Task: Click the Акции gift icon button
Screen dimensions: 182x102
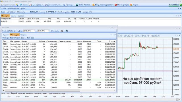Action: (134, 5)
